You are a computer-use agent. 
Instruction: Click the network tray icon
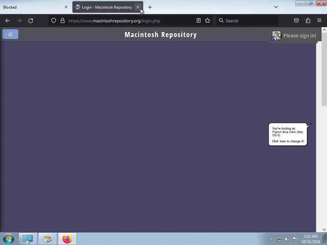pyautogui.click(x=279, y=239)
